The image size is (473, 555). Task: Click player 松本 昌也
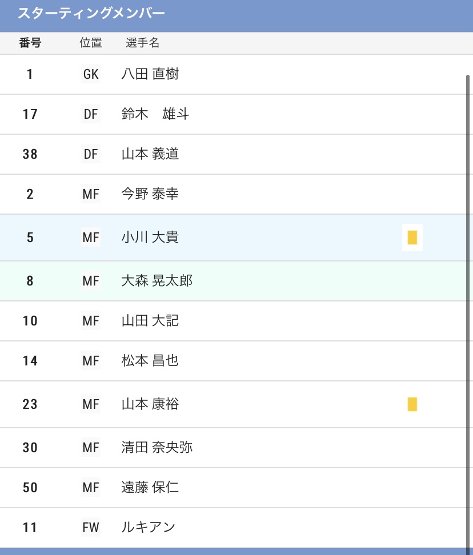150,361
